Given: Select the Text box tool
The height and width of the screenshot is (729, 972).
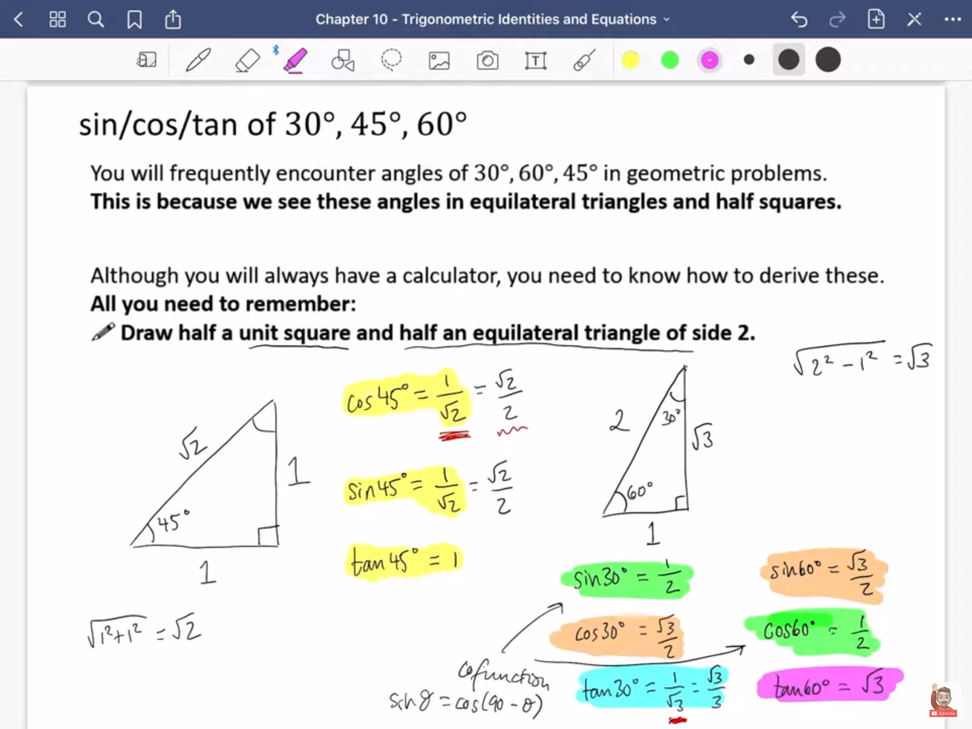Looking at the screenshot, I should tap(535, 60).
